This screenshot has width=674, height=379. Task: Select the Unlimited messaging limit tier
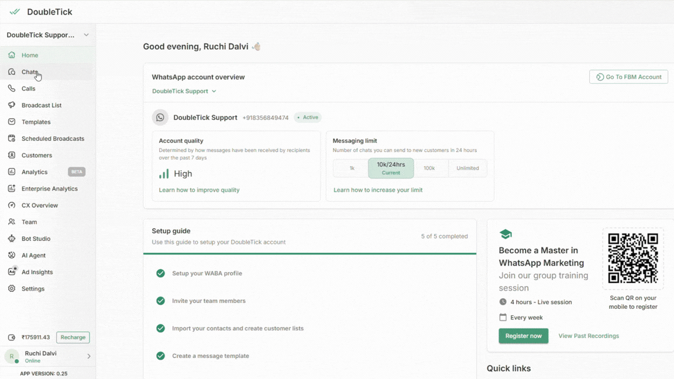[x=467, y=168]
